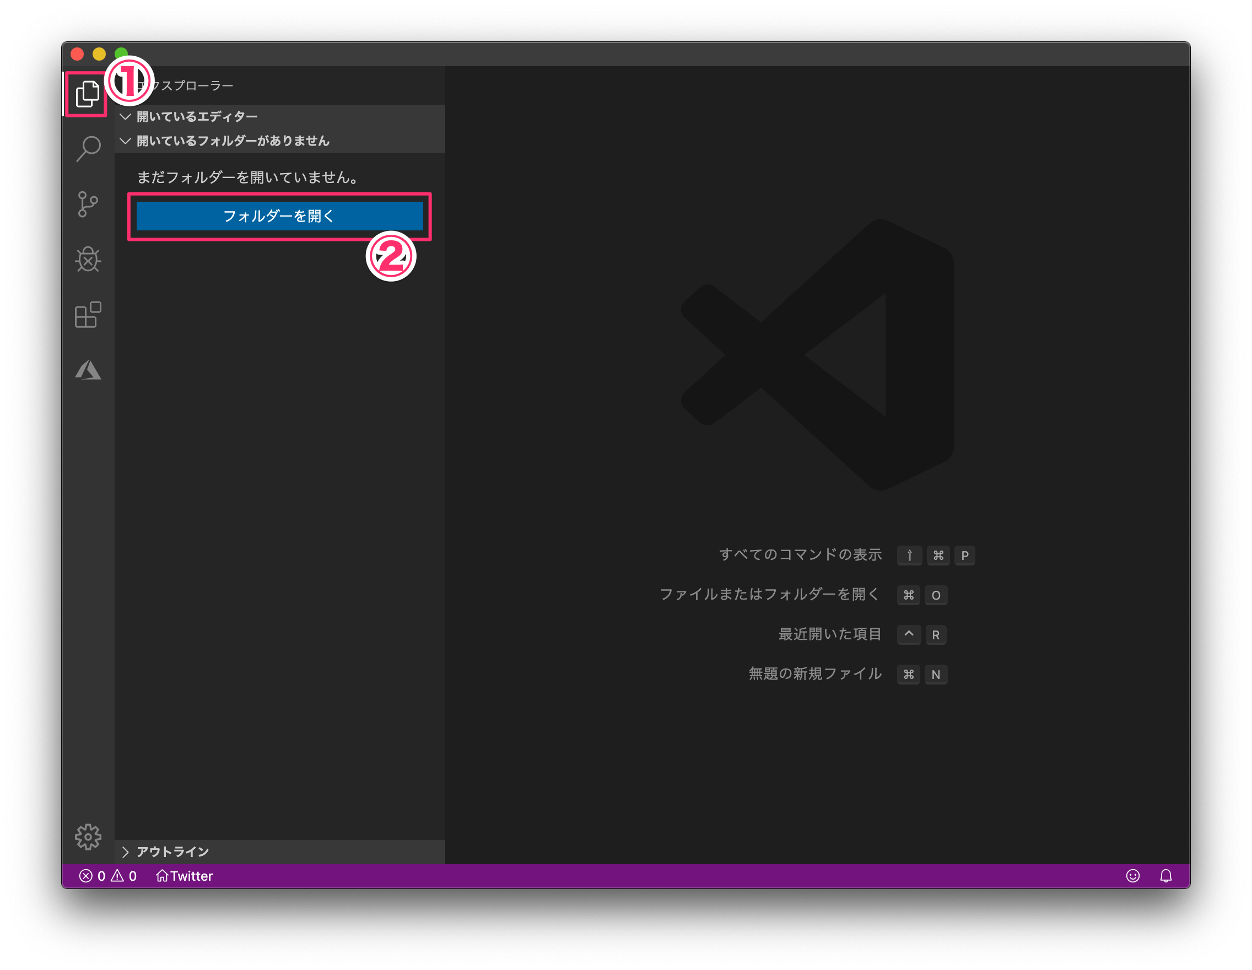Click the 無題の新規ファイル label
Viewport: 1252px width, 970px height.
(814, 673)
